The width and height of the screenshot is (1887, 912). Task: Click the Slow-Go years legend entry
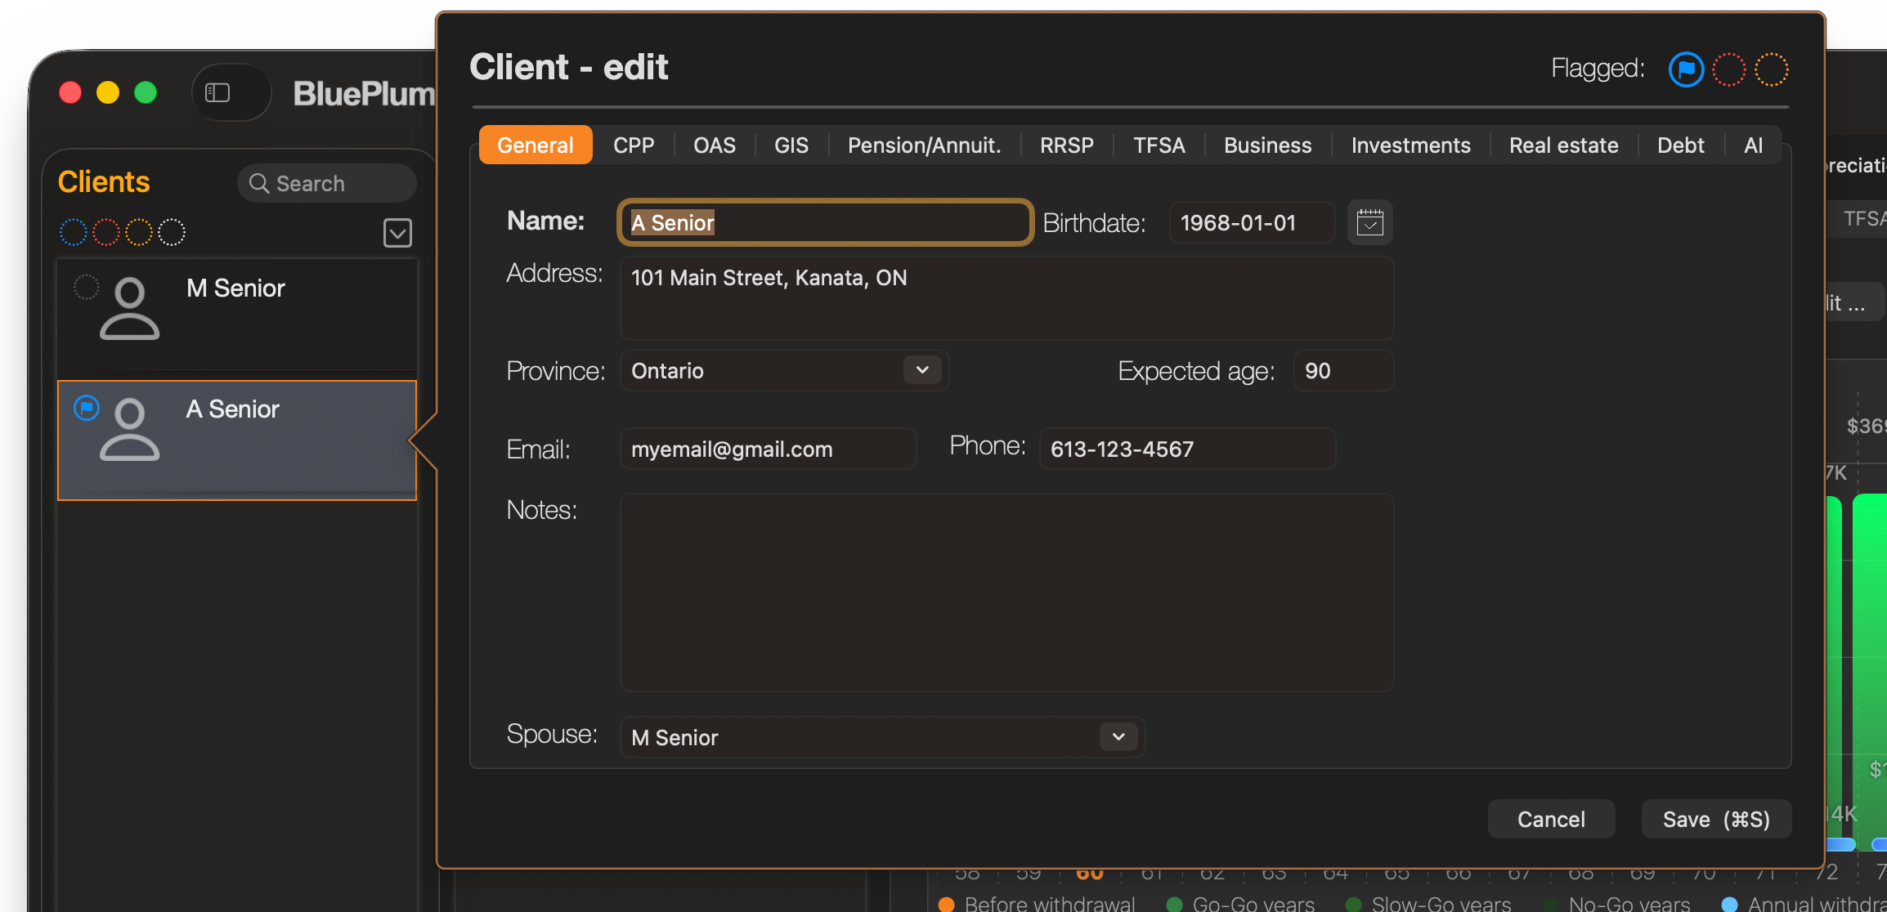click(1428, 903)
